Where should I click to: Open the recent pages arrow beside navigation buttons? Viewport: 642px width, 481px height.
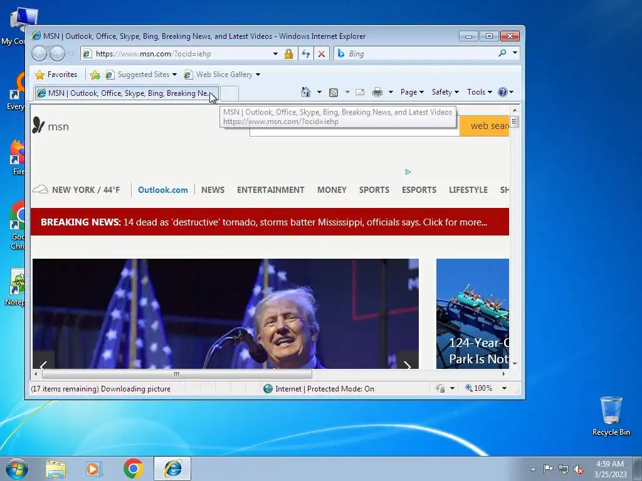(x=71, y=54)
